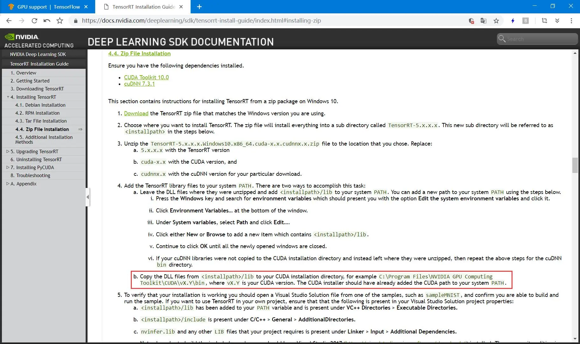Go back to the previous page
Image resolution: width=580 pixels, height=344 pixels.
click(x=9, y=21)
